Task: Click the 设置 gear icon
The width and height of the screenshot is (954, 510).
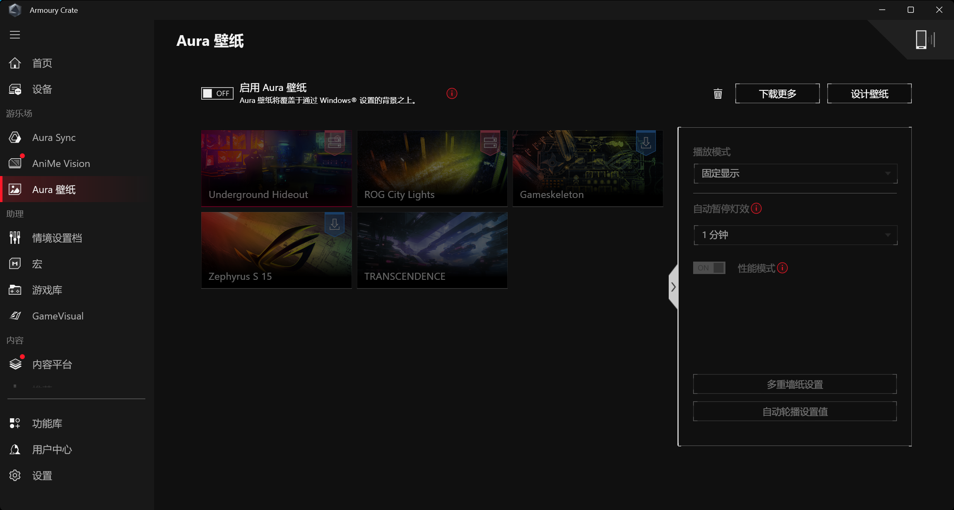Action: [x=15, y=475]
